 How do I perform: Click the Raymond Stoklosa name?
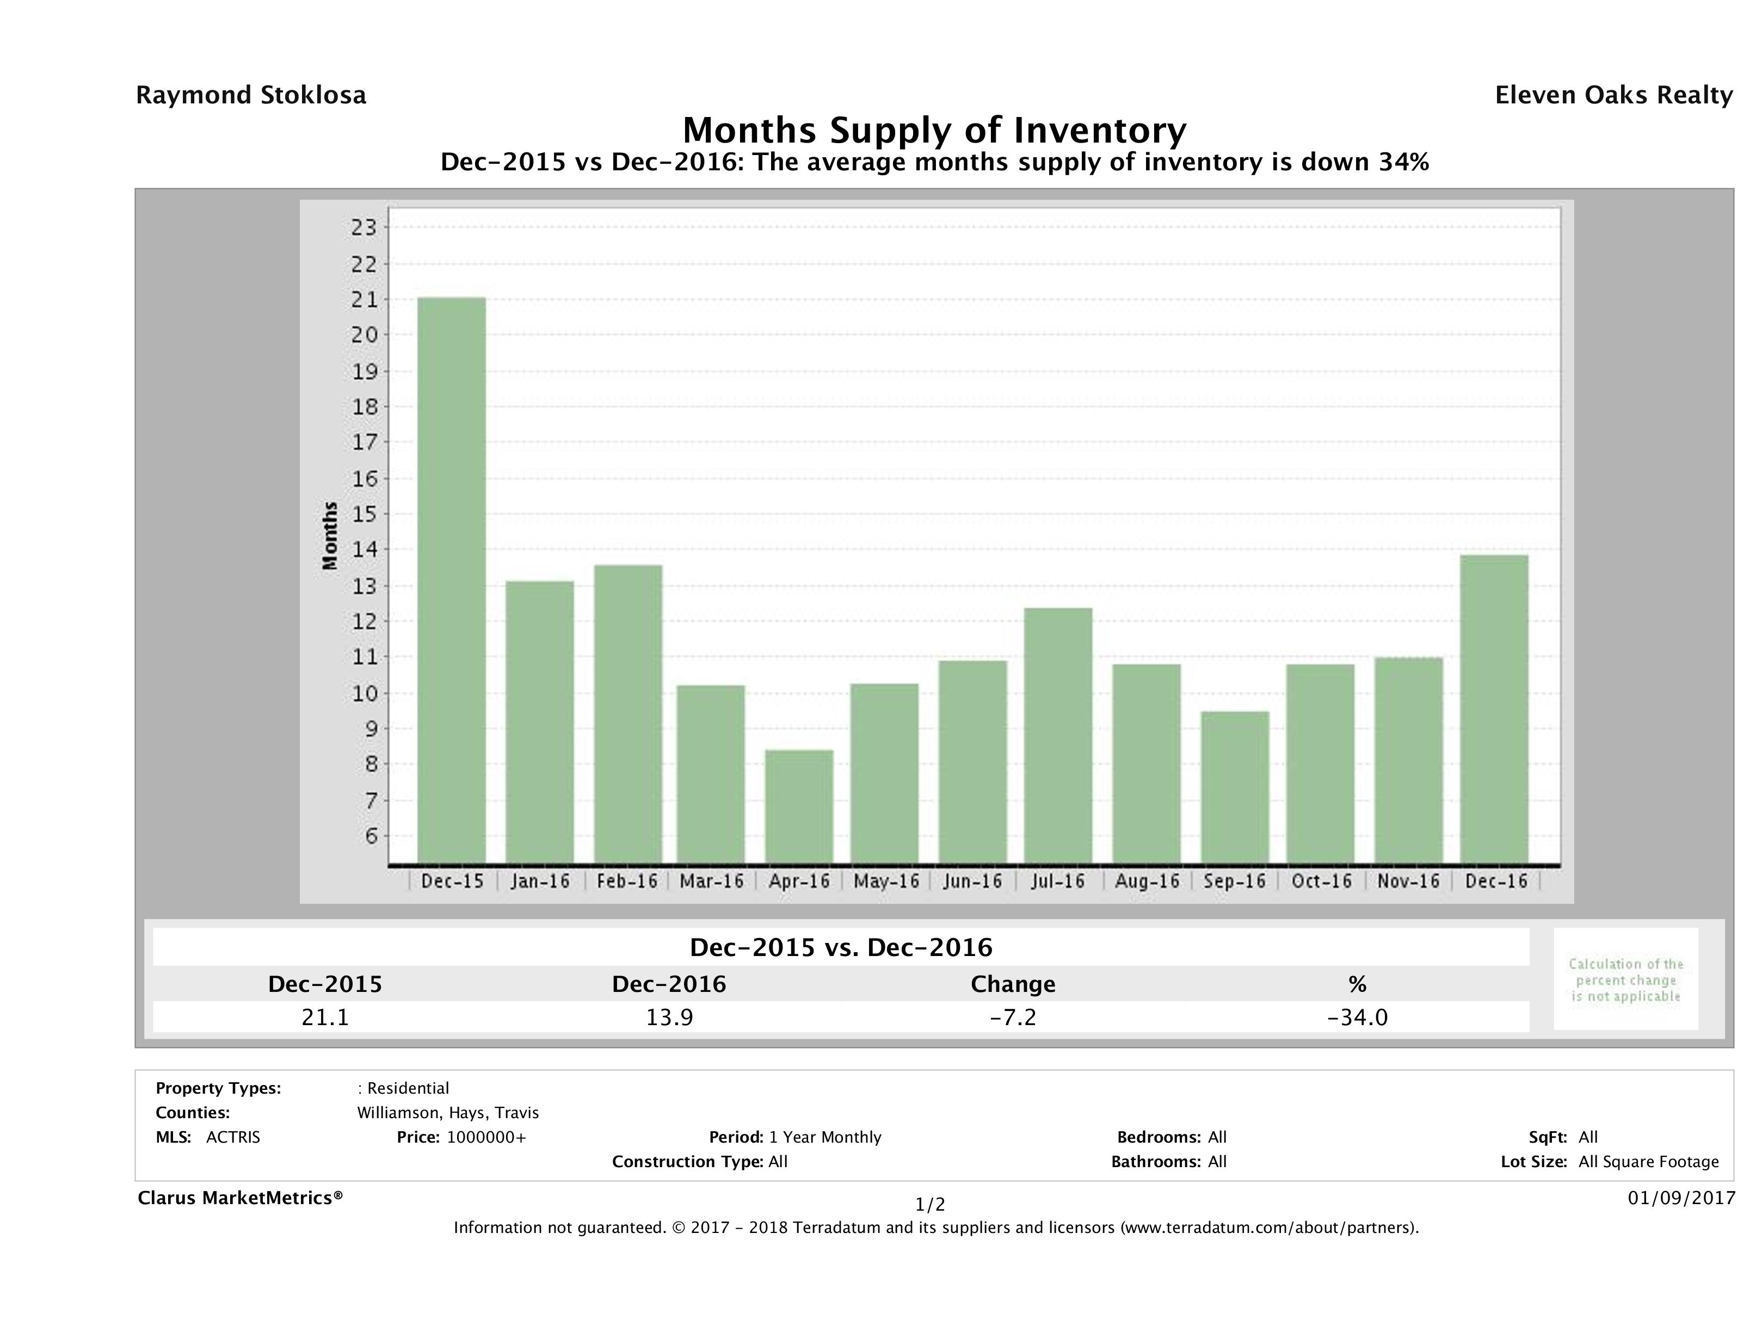(x=251, y=95)
